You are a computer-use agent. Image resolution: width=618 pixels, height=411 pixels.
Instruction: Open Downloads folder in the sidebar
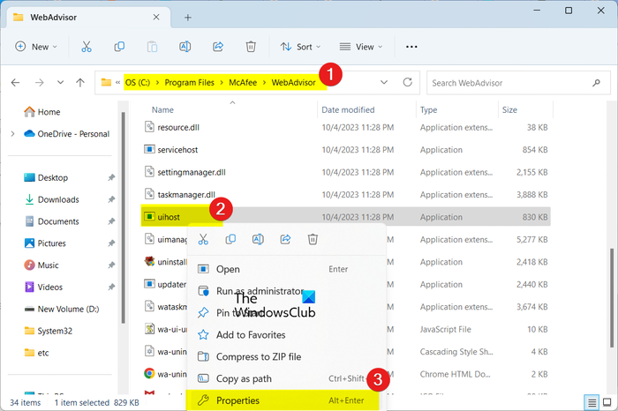[58, 199]
